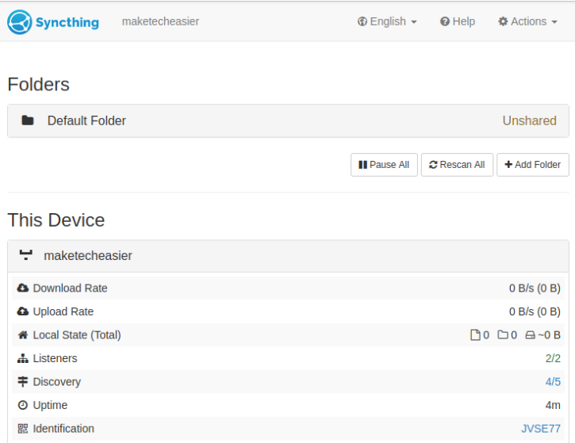Expand the Default Folder panel
Image resolution: width=575 pixels, height=443 pixels.
pyautogui.click(x=288, y=120)
